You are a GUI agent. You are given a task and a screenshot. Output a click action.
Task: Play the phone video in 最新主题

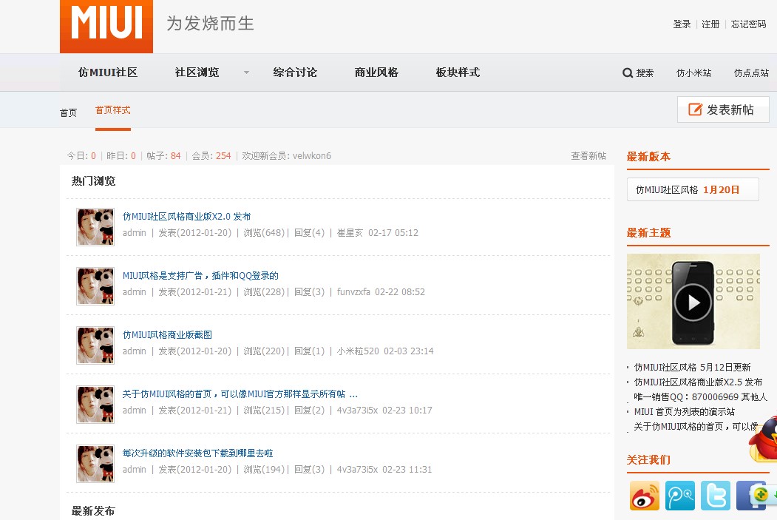click(693, 302)
